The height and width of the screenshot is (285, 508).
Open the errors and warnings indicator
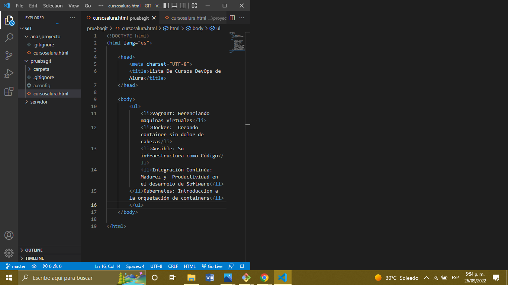52,266
